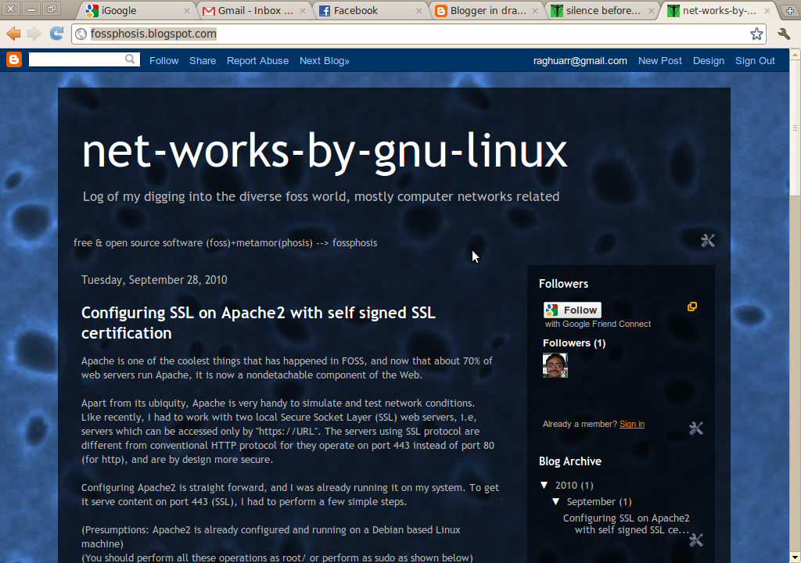This screenshot has height=563, width=801.
Task: Click the Blog Archive heading
Action: click(570, 461)
